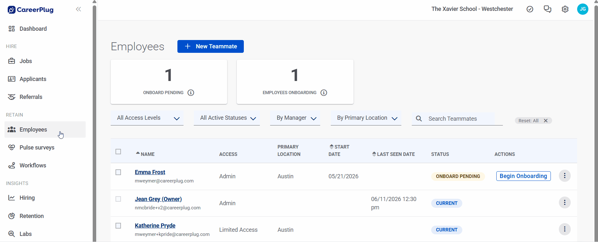Check the Emma Frost row checkbox
Screen dimensions: 598x242
click(118, 172)
